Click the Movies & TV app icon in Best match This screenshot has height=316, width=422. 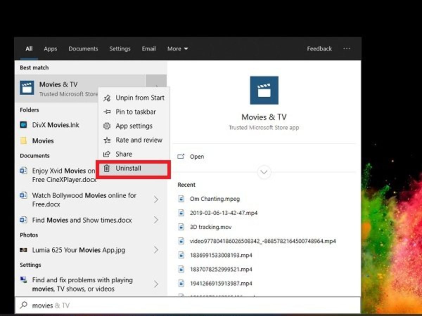tap(27, 88)
